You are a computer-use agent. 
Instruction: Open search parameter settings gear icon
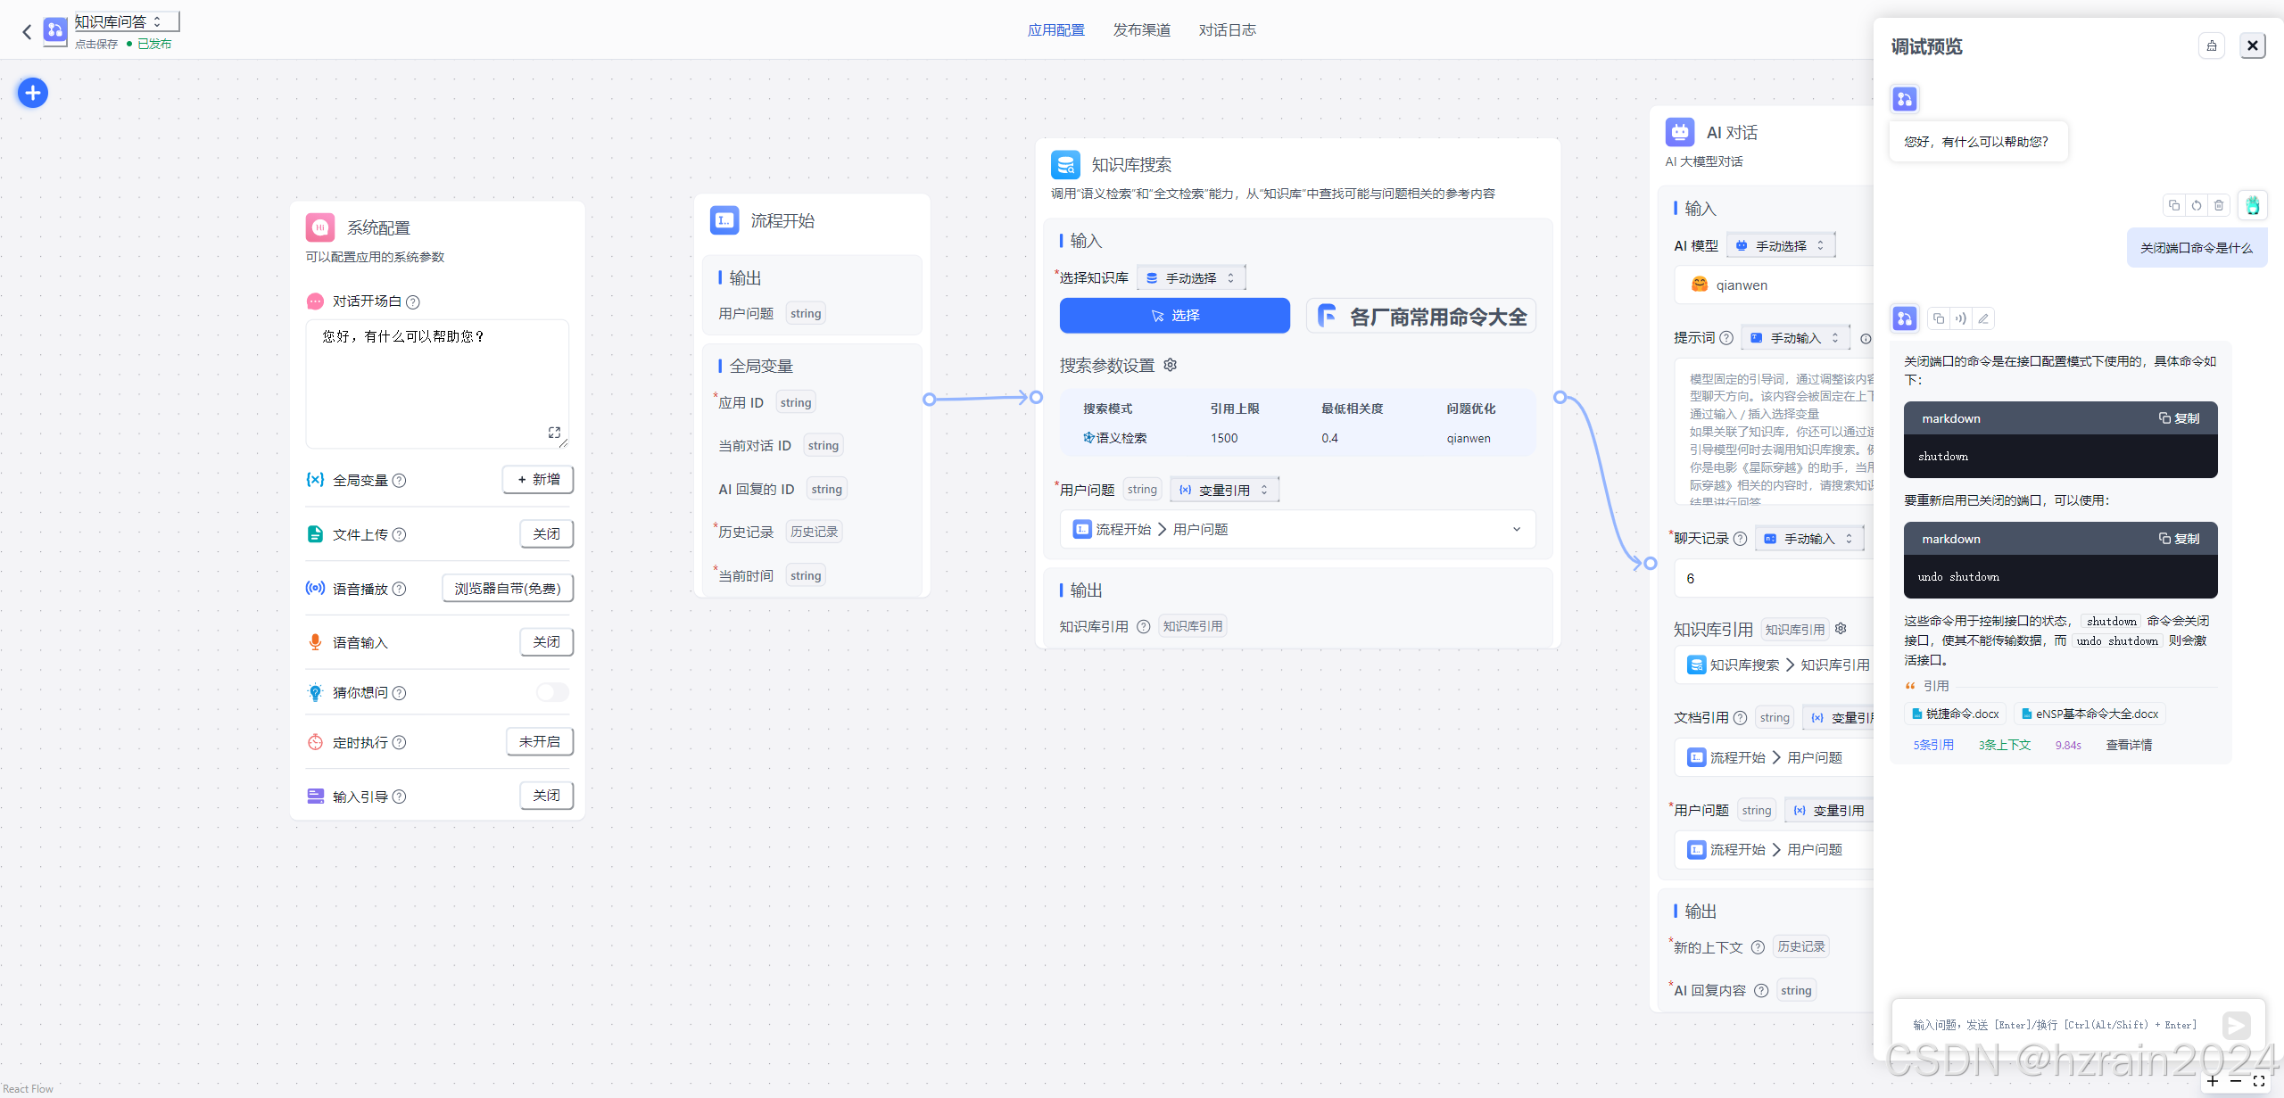1171,365
